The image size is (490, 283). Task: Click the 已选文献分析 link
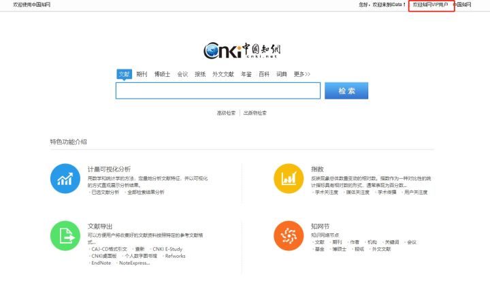[x=105, y=192]
